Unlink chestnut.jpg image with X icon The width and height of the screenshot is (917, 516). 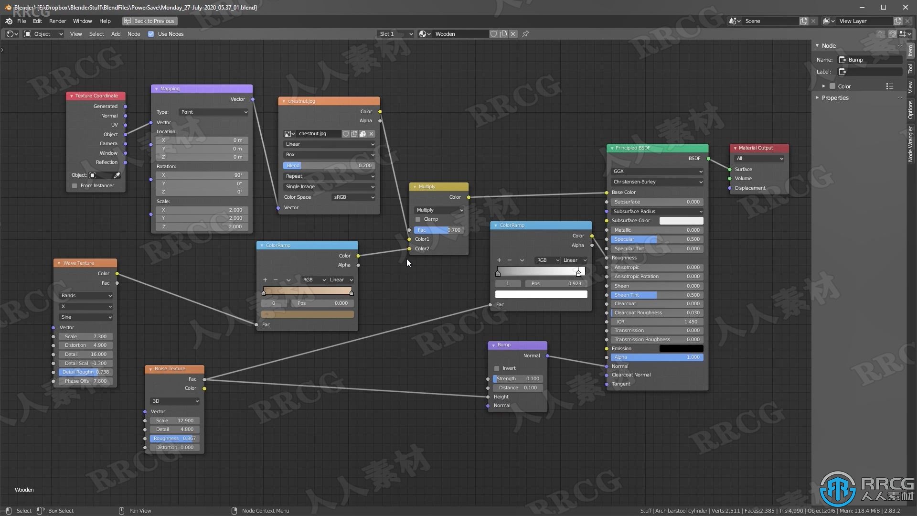tap(372, 134)
